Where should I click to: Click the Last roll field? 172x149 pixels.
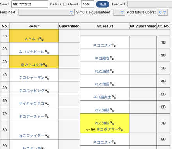click(150, 4)
